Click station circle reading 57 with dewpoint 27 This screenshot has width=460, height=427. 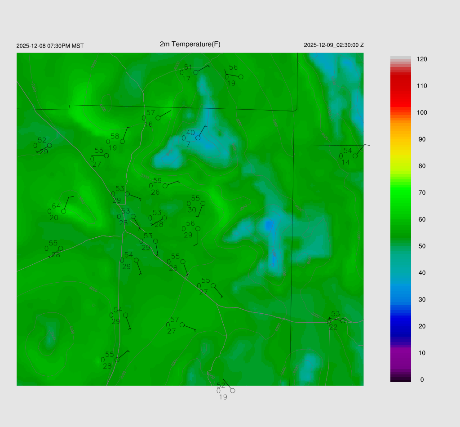182,325
